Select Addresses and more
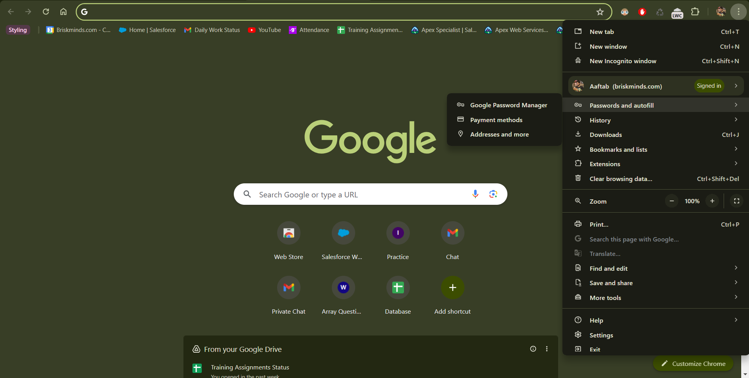Screen dimensions: 749x378 [504, 134]
